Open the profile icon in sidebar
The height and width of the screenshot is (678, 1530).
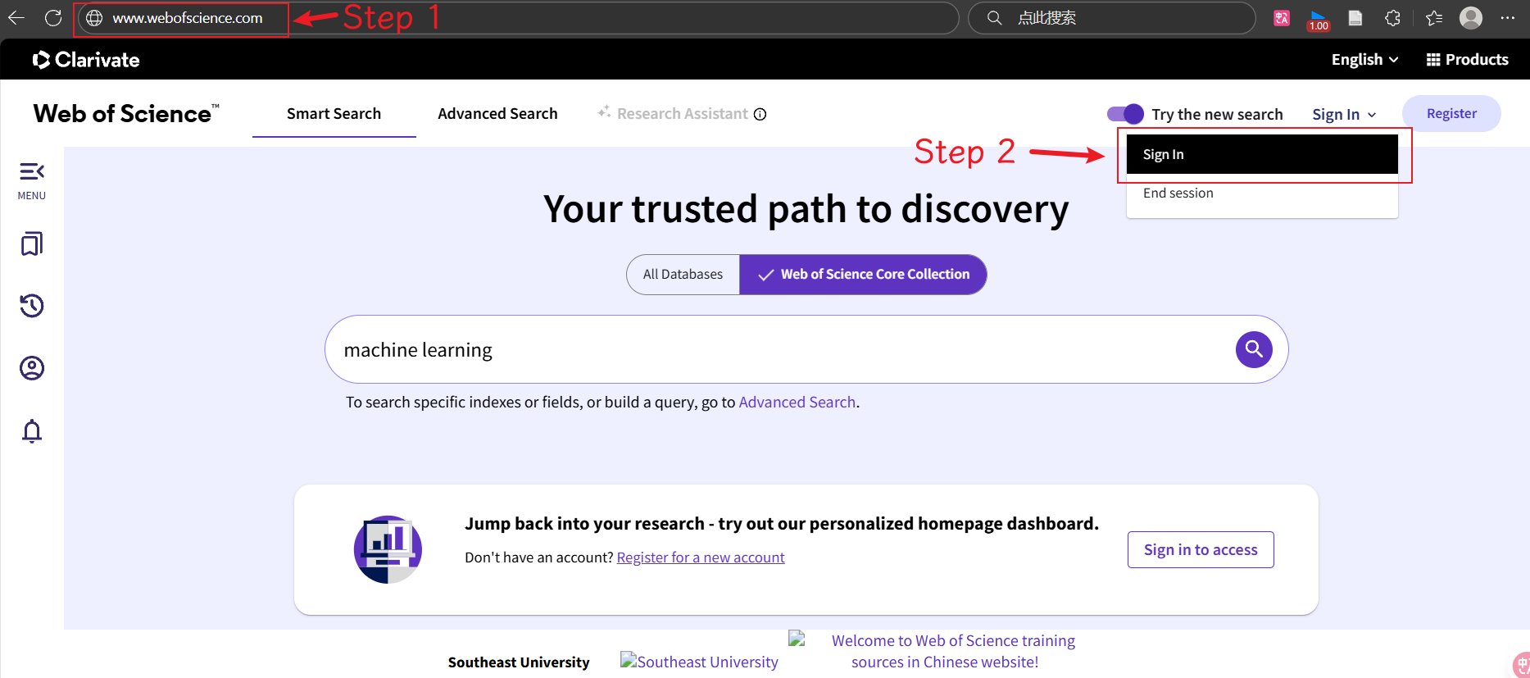(x=32, y=368)
